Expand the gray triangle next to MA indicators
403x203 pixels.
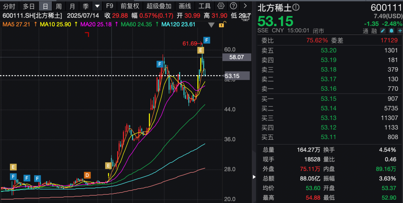click(212, 25)
